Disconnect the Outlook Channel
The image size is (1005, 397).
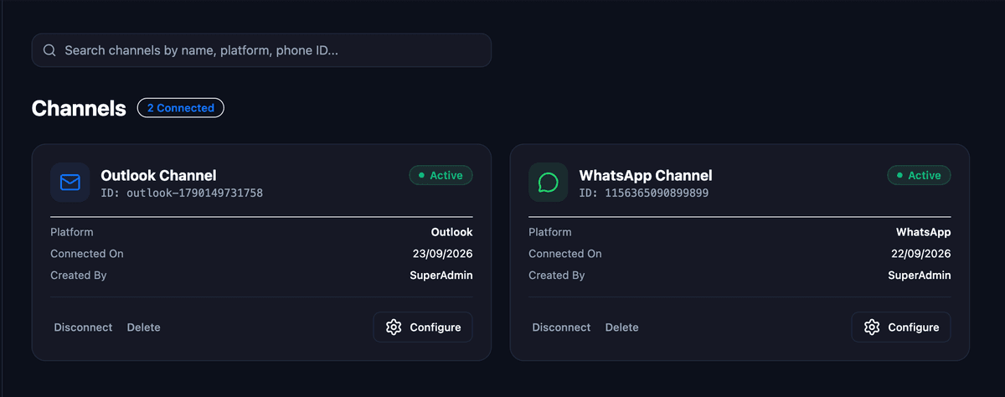[x=83, y=327]
